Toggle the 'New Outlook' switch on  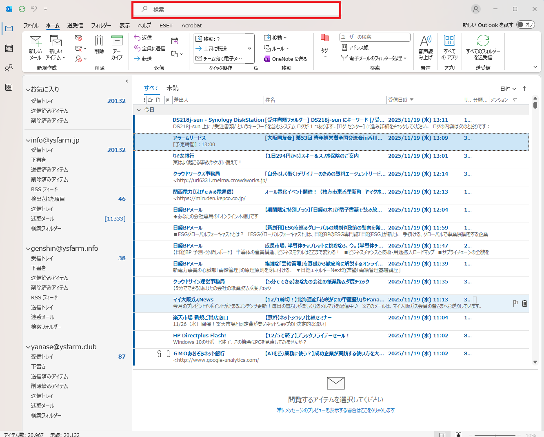pyautogui.click(x=526, y=25)
